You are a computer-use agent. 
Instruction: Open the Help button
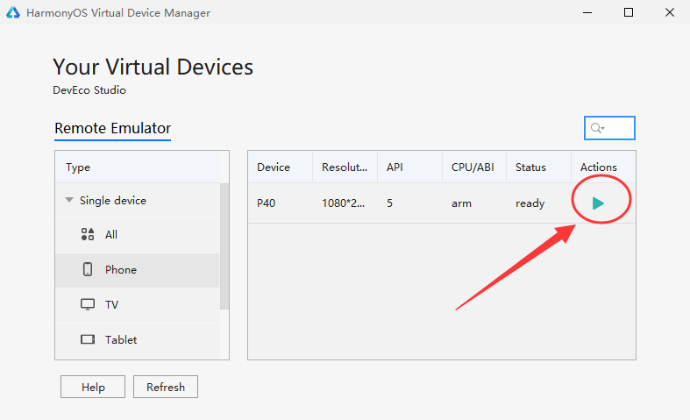point(93,387)
